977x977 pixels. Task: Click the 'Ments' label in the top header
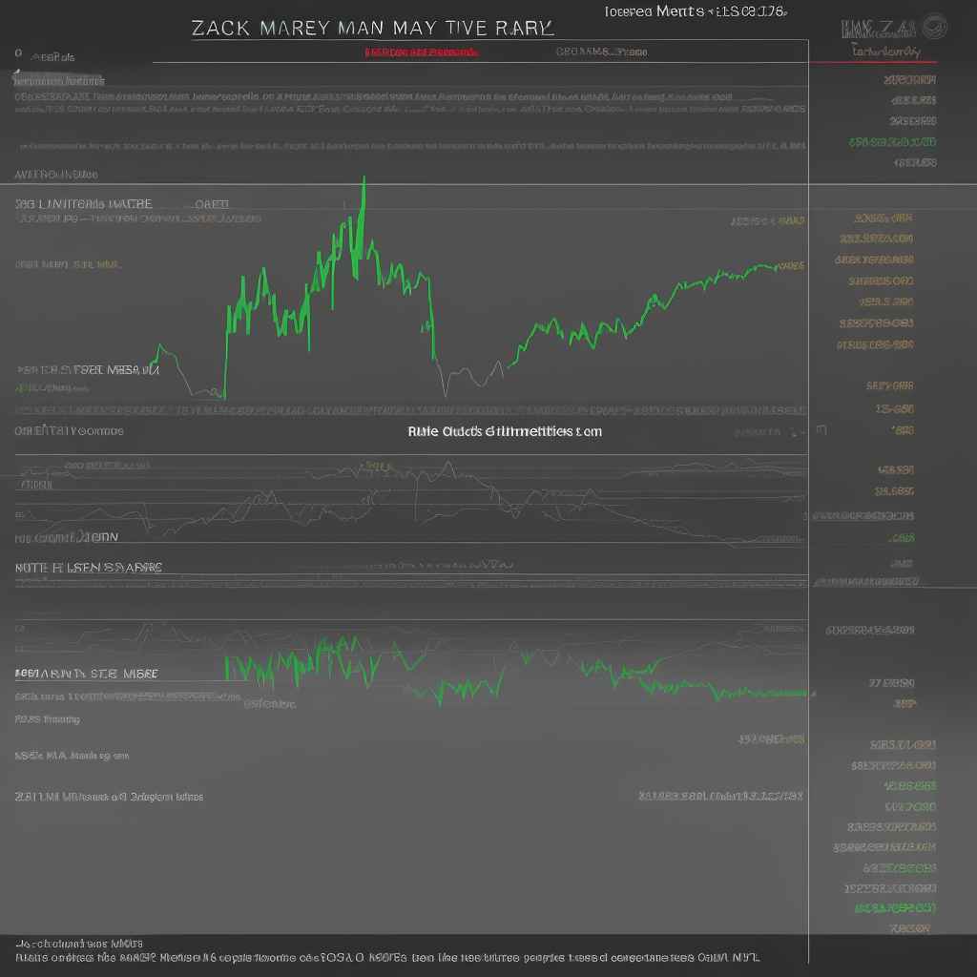pos(679,11)
